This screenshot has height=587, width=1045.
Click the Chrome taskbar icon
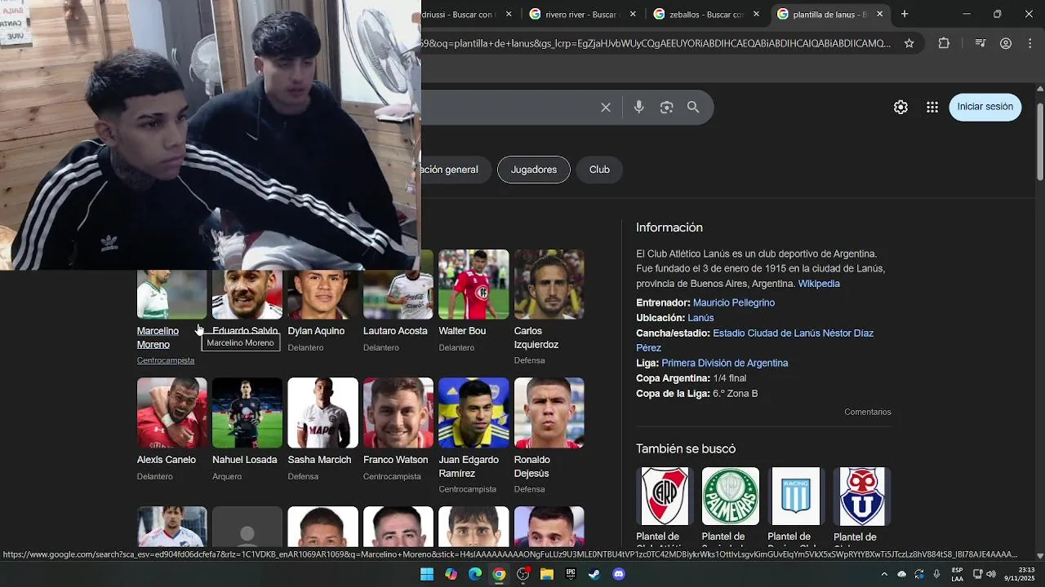click(x=499, y=574)
